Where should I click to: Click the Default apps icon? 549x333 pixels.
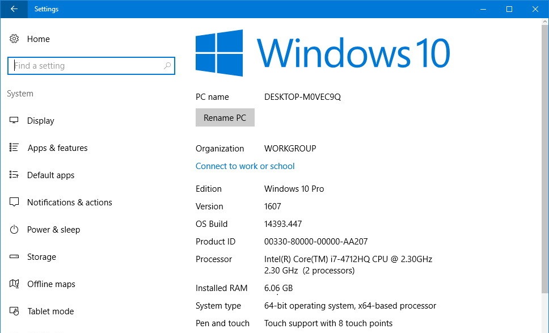click(x=14, y=175)
